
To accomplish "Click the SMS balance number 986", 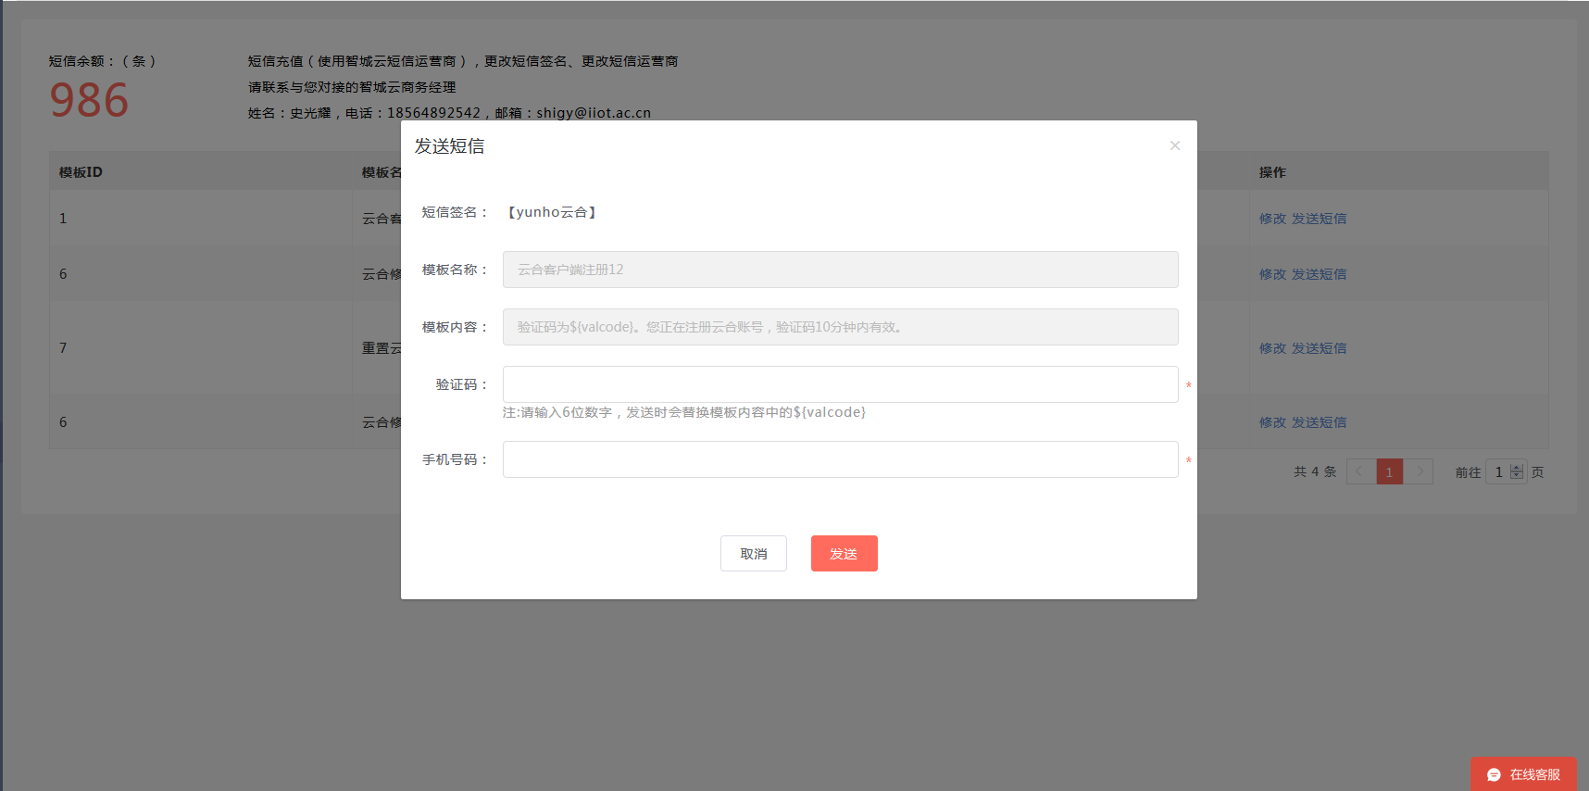I will pos(89,100).
